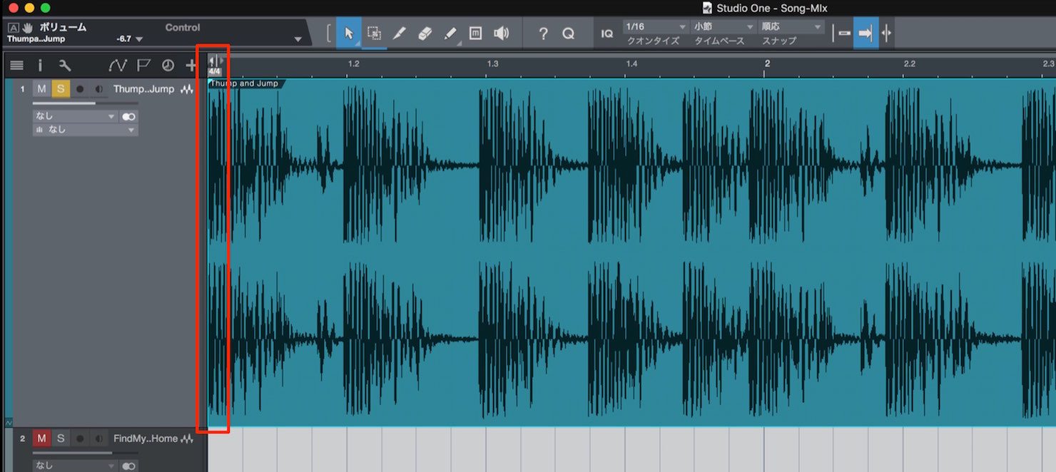Select the Arrow tool
1056x472 pixels.
pos(349,33)
